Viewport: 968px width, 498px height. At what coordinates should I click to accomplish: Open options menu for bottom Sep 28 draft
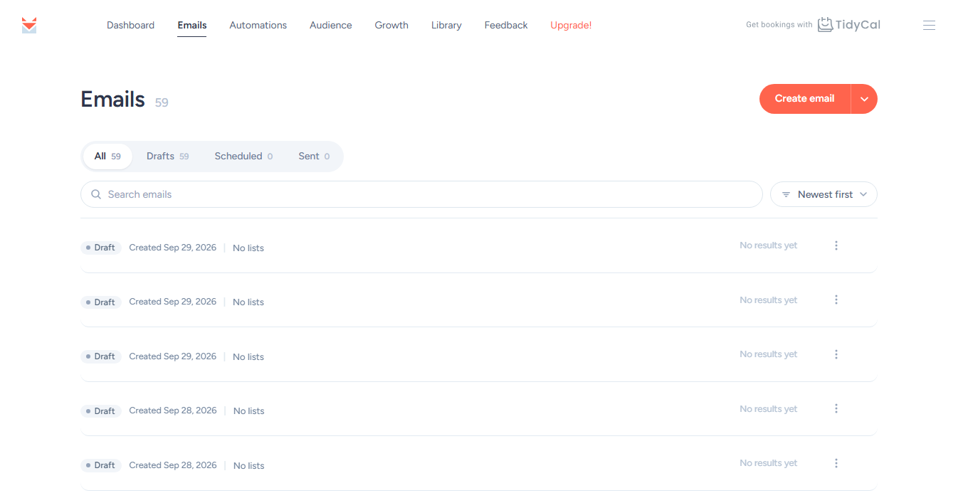pyautogui.click(x=836, y=463)
